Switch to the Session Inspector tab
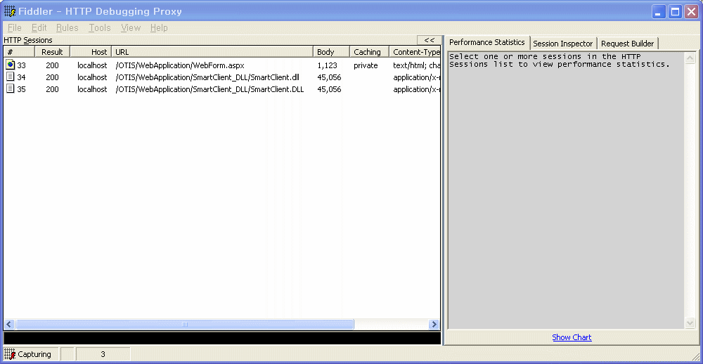Image resolution: width=703 pixels, height=364 pixels. click(562, 44)
